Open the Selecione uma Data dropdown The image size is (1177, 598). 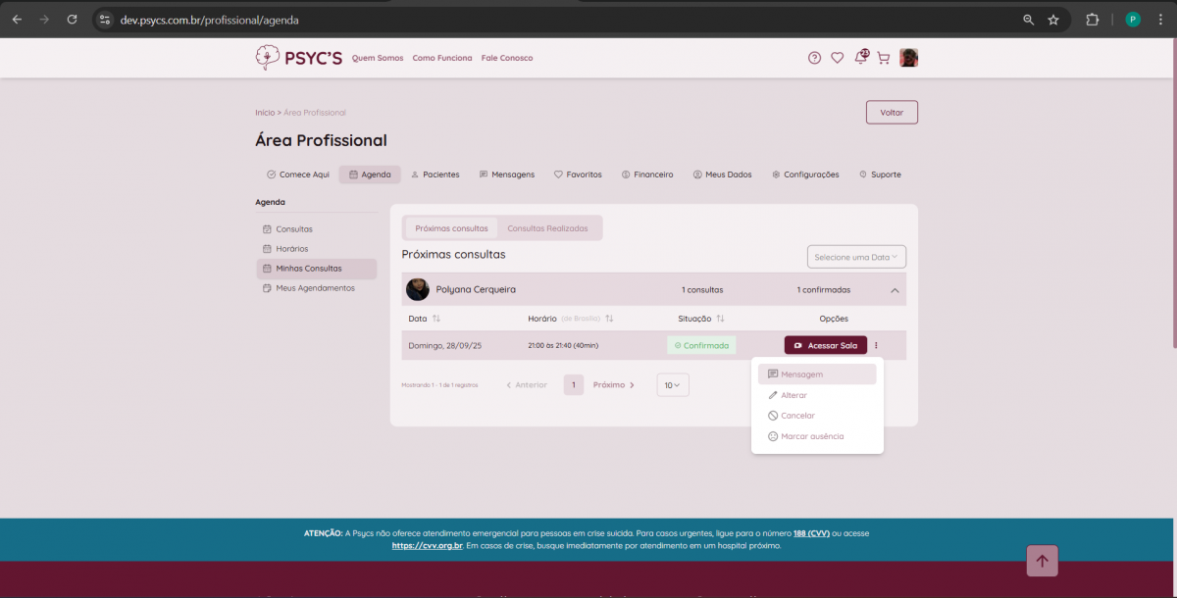point(856,257)
